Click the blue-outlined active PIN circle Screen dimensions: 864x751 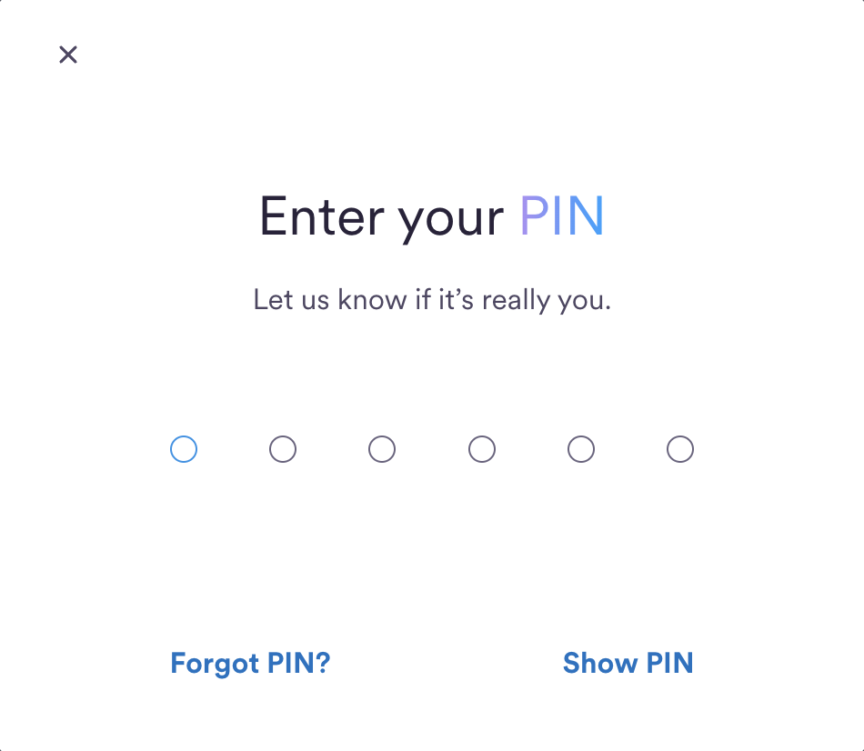coord(184,449)
